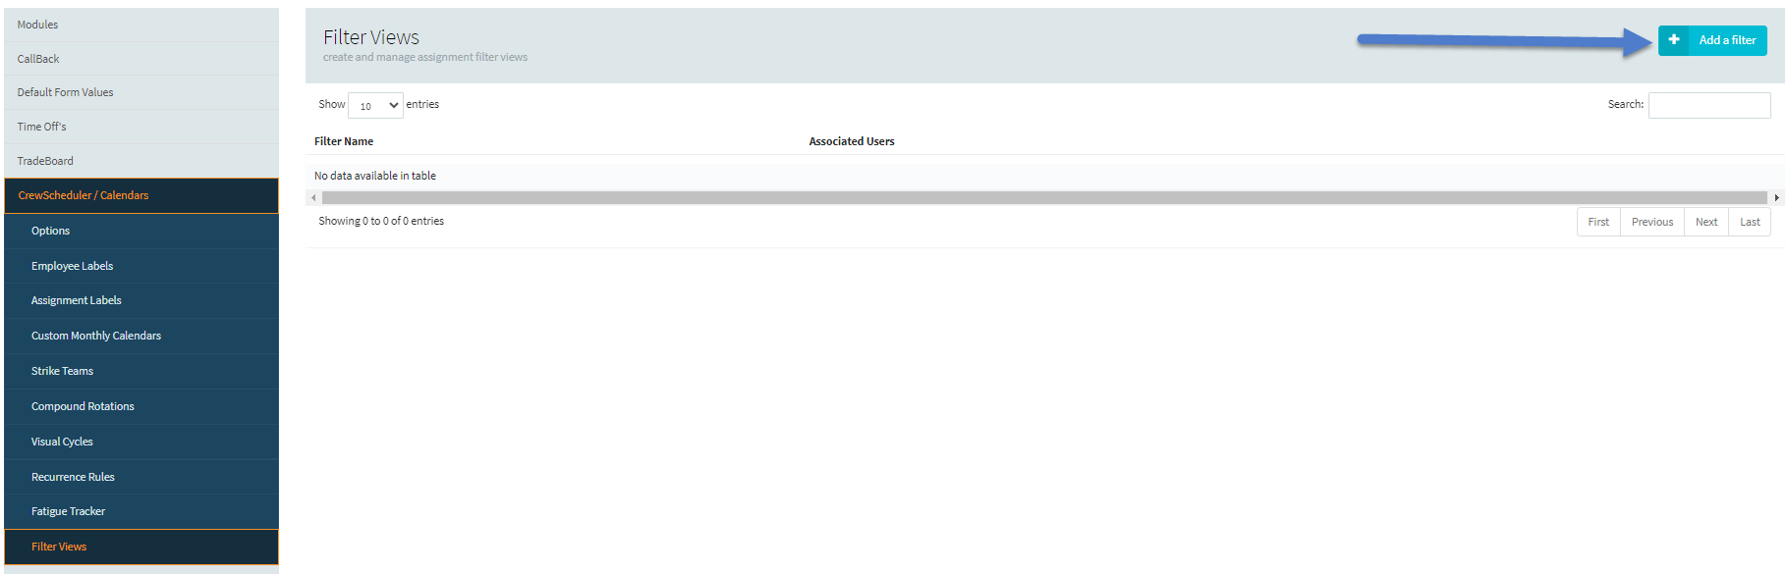Sort by Filter Name column header
Screen dimensions: 1787x574
pyautogui.click(x=344, y=141)
